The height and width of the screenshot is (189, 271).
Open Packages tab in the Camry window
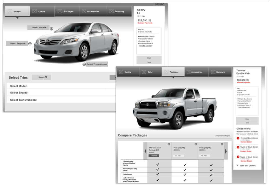pos(67,12)
